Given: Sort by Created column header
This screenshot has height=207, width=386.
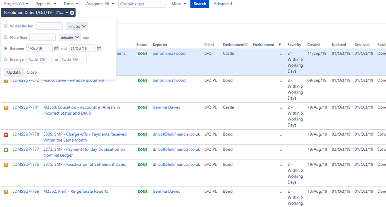Looking at the screenshot, I should pyautogui.click(x=314, y=45).
